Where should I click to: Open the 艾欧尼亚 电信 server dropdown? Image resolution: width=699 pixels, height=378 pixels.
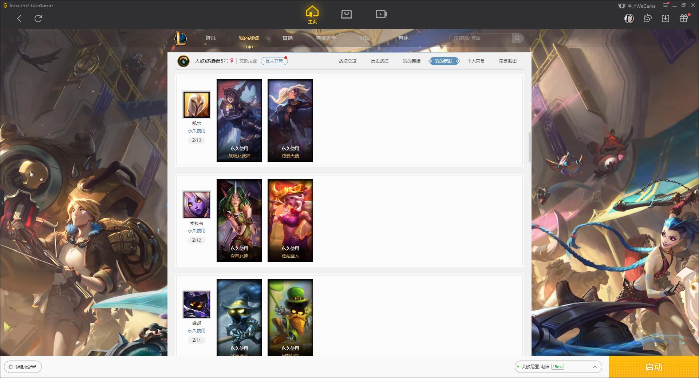tap(558, 367)
